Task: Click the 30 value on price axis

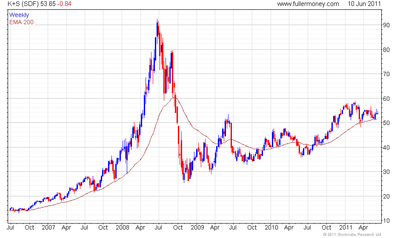Action: point(386,172)
